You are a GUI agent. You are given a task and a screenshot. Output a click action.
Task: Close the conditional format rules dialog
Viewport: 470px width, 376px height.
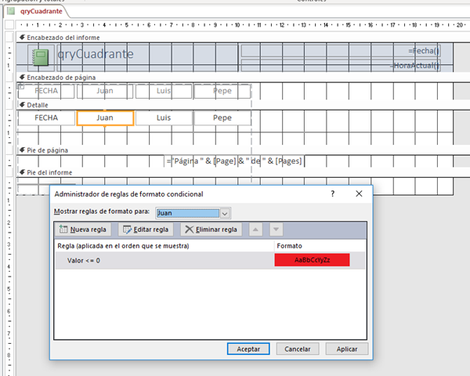(x=359, y=193)
